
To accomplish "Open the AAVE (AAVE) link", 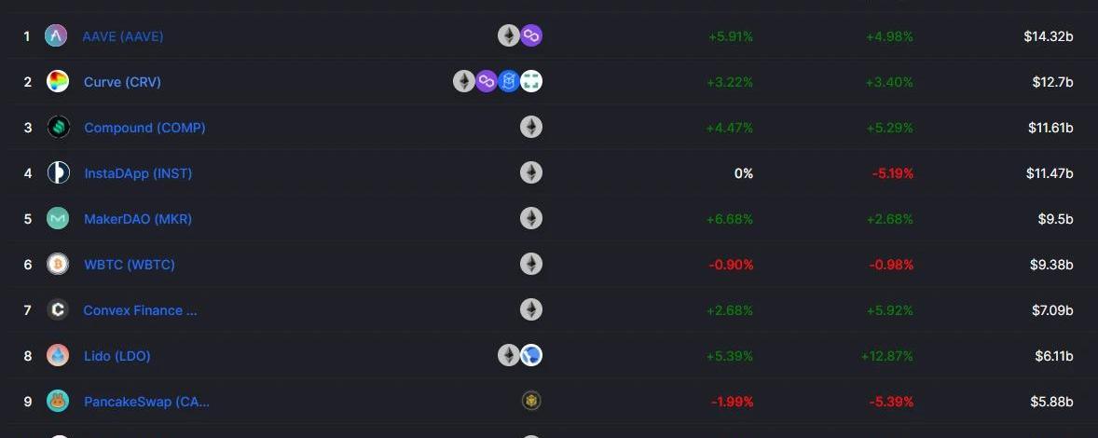I will coord(122,36).
